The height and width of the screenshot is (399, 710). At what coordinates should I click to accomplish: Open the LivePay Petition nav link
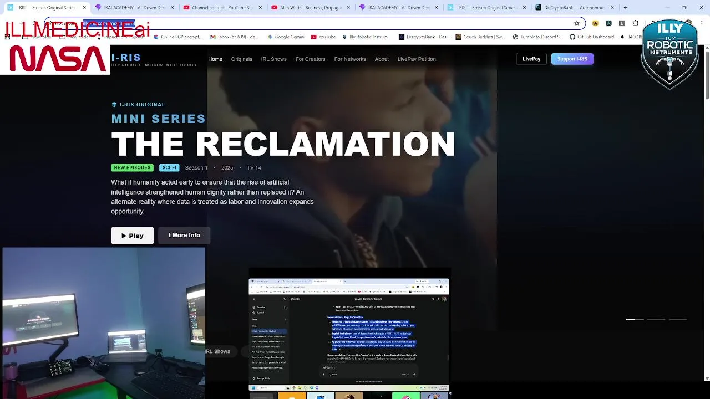coord(417,59)
